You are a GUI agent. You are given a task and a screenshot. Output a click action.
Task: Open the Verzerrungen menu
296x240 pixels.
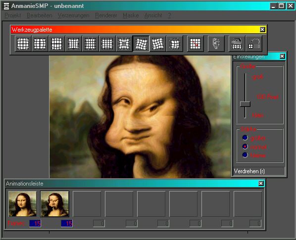pos(73,15)
